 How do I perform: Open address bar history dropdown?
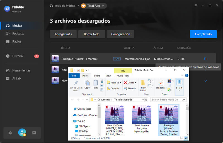(x=143, y=100)
